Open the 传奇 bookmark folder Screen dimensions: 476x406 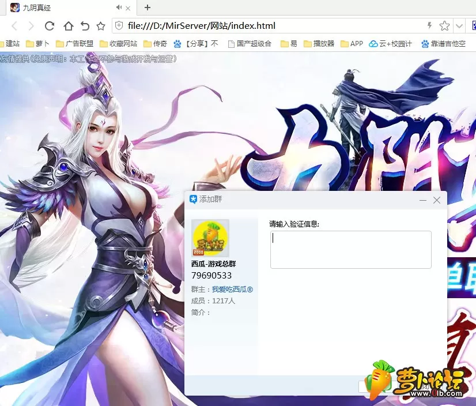(x=155, y=44)
